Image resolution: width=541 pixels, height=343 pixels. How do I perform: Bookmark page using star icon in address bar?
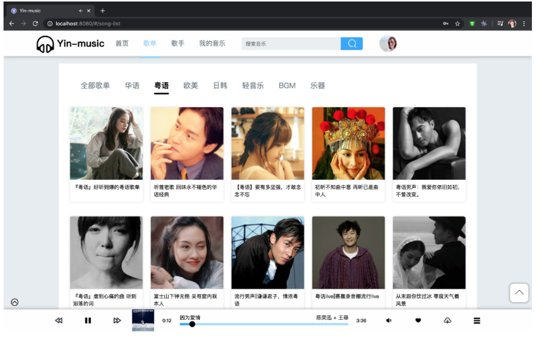[458, 23]
